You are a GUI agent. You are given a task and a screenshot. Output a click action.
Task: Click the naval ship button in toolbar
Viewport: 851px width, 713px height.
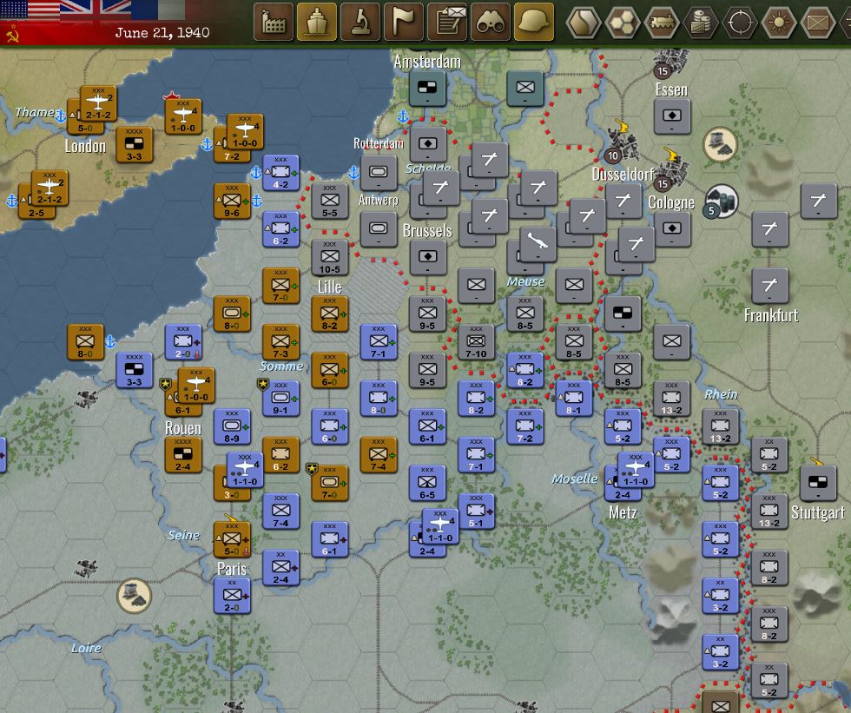(317, 22)
